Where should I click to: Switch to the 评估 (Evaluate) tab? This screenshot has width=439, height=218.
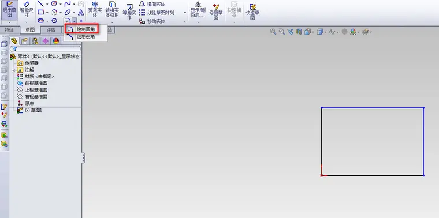[x=51, y=30]
